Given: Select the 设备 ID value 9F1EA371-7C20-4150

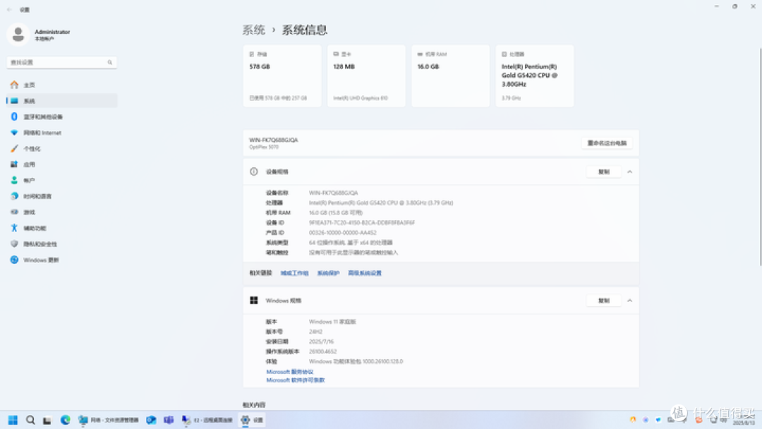Looking at the screenshot, I should [x=362, y=223].
